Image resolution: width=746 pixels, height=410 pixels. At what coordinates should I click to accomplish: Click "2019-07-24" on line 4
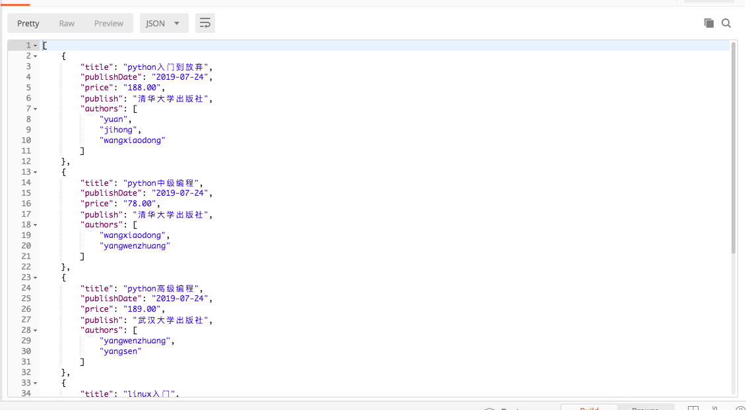coord(180,77)
